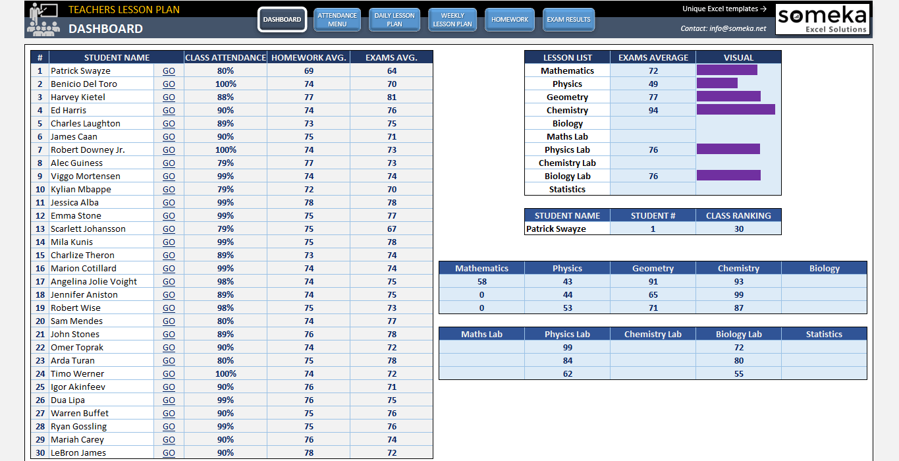
Task: Click GO link for Omer Toprak
Action: [x=169, y=347]
